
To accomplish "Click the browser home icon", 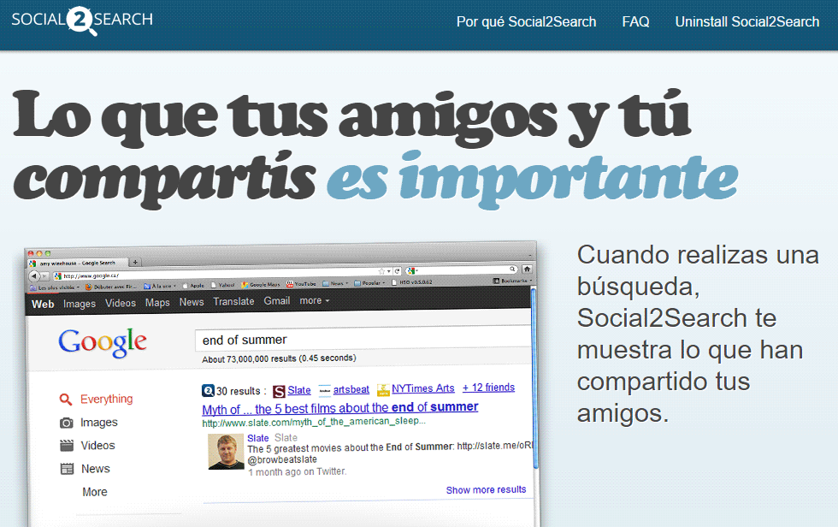I will tap(527, 269).
